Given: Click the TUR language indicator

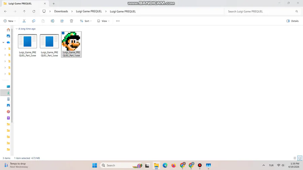Looking at the screenshot, I should click(271, 165).
